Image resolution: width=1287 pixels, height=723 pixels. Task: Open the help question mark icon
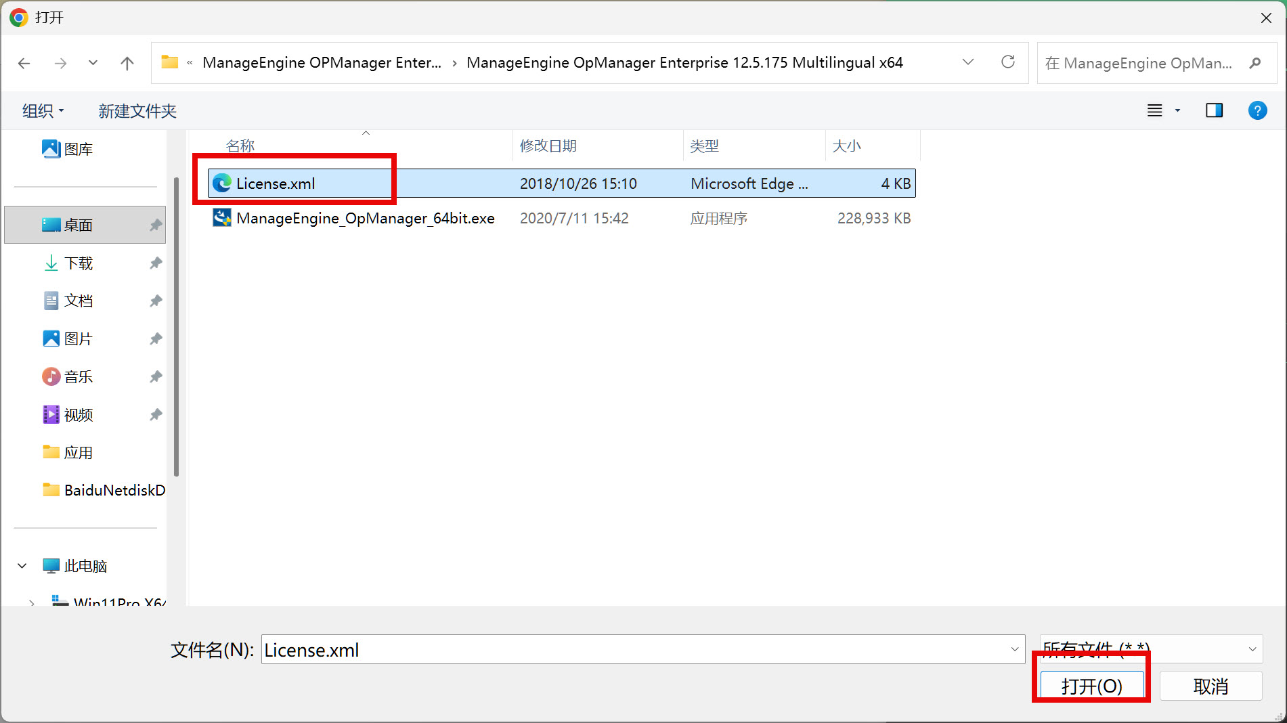point(1257,110)
